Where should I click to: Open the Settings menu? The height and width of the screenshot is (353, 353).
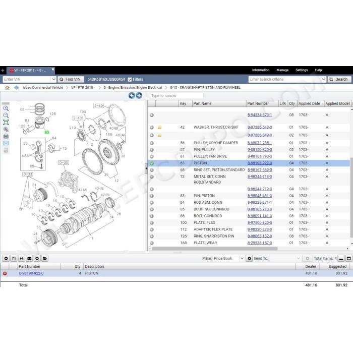pos(302,70)
